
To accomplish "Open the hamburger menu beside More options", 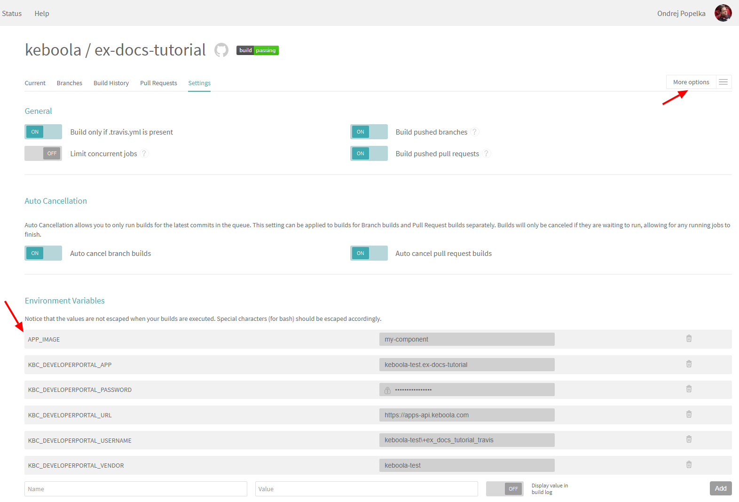I will pos(723,82).
